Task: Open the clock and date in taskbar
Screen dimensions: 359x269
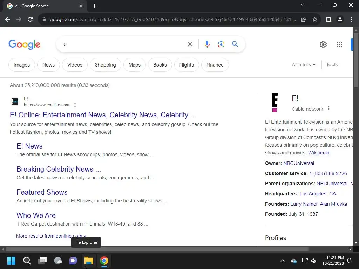Action: point(333,261)
